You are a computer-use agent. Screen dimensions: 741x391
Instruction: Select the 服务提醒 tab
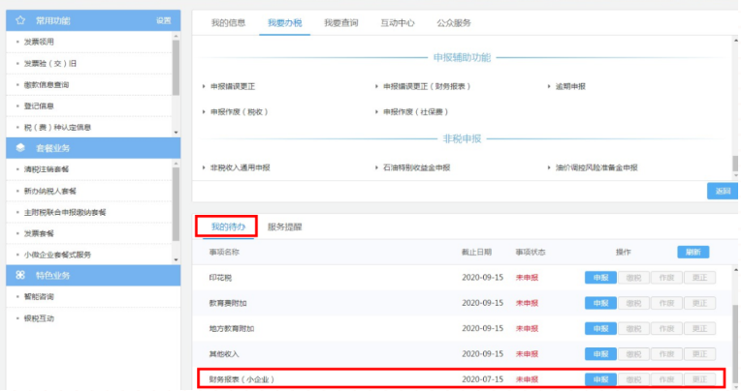(x=284, y=226)
